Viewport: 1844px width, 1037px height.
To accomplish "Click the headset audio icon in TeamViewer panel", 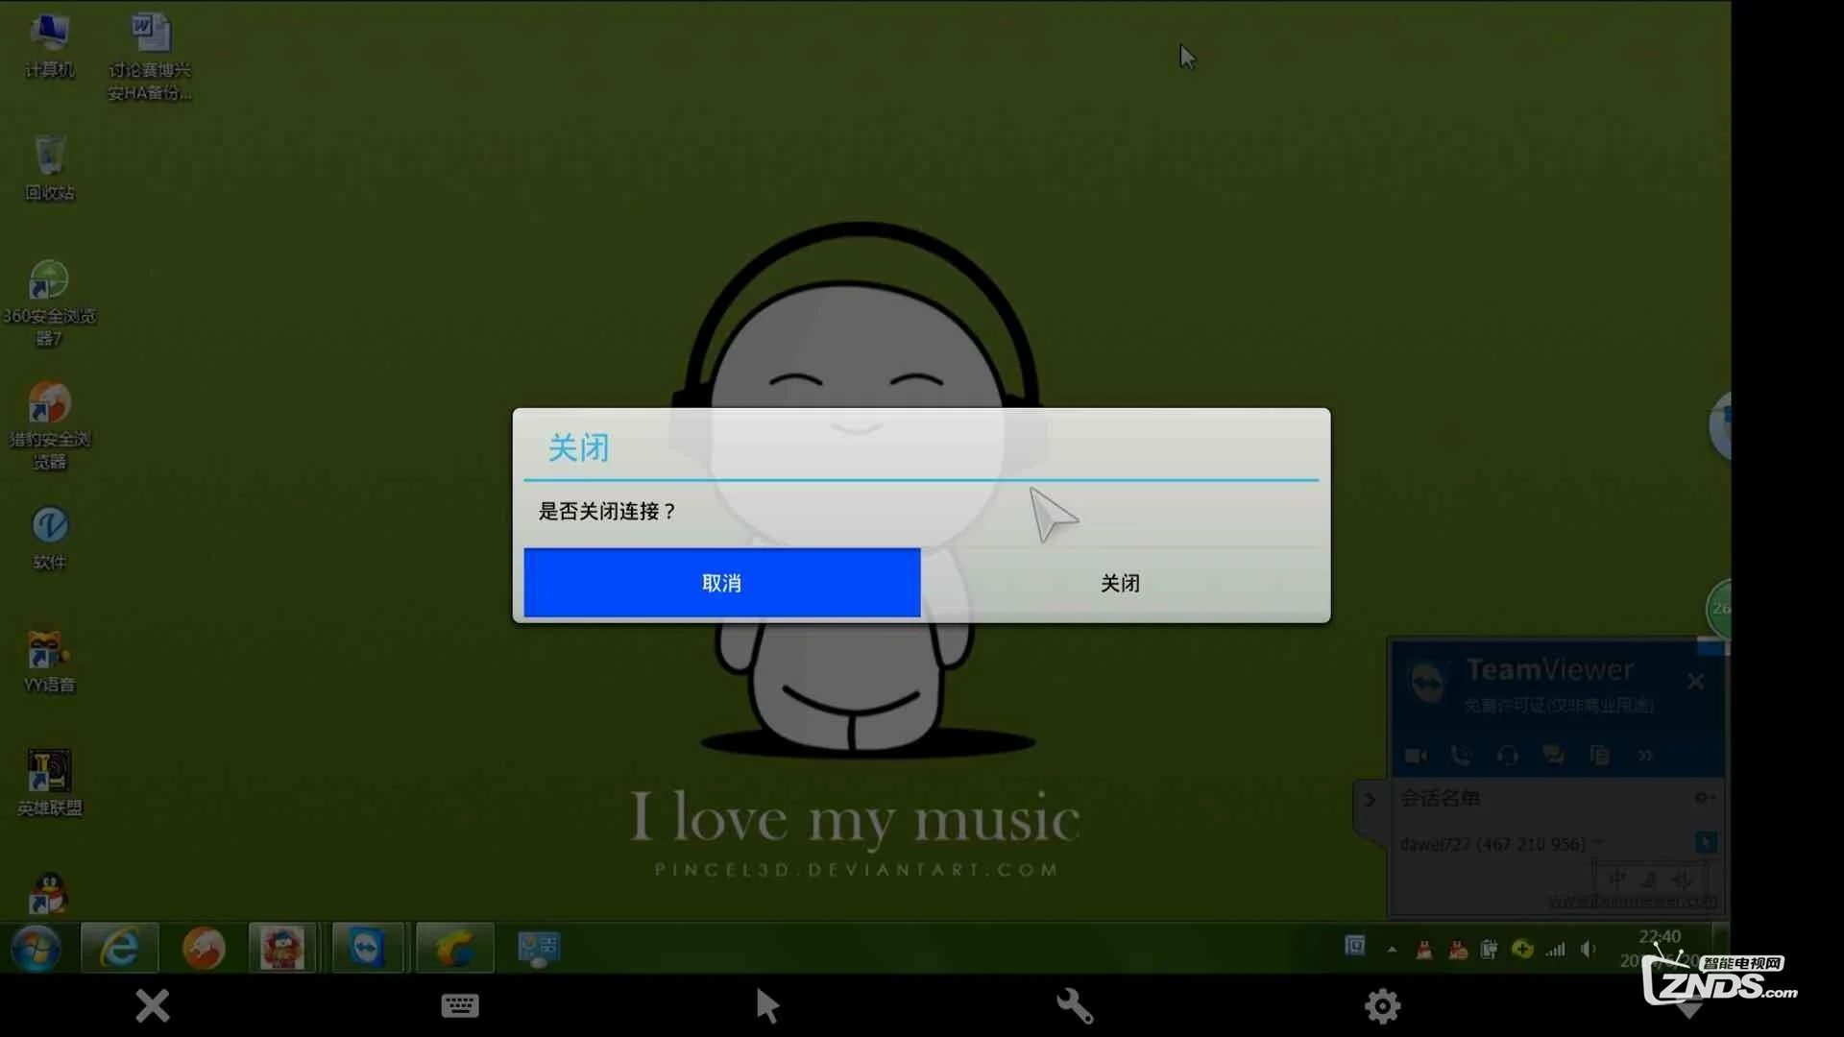I will (x=1507, y=756).
